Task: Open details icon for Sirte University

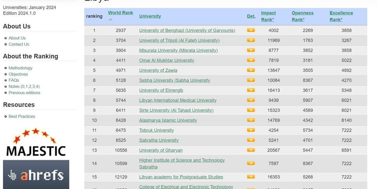Action: (x=251, y=110)
